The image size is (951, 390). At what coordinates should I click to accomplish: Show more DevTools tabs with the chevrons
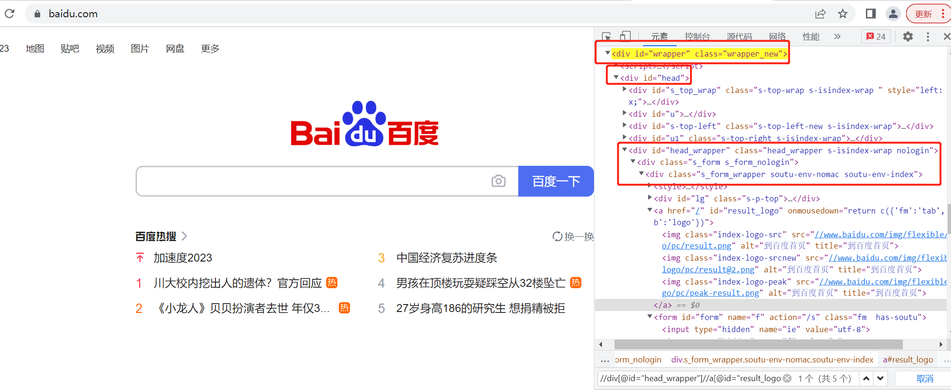click(837, 36)
